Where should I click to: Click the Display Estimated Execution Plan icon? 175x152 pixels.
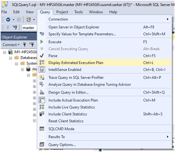[x=42, y=62]
